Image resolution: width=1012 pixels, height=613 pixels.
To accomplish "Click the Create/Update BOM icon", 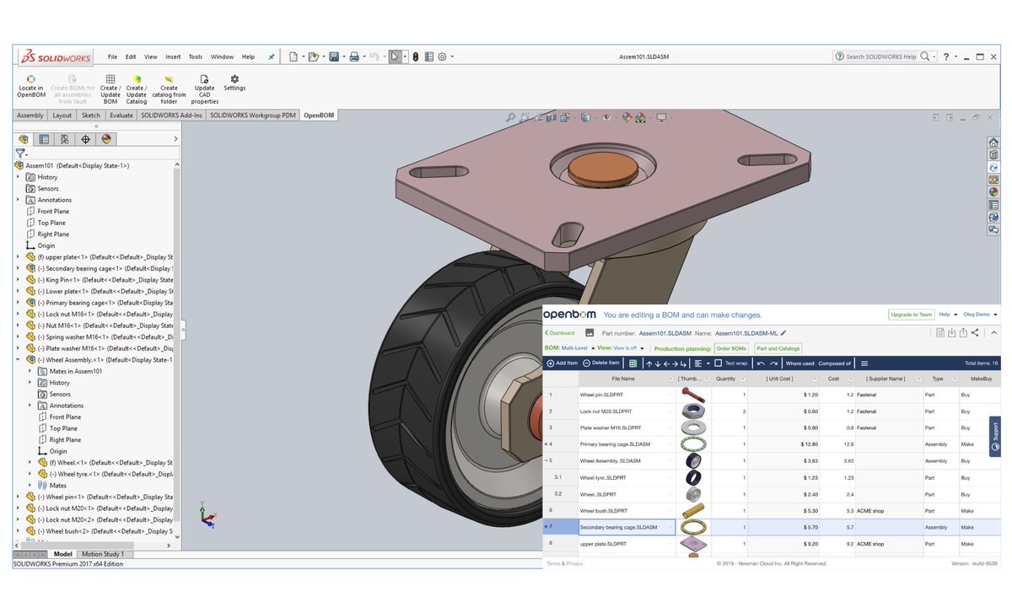I will coord(110,84).
